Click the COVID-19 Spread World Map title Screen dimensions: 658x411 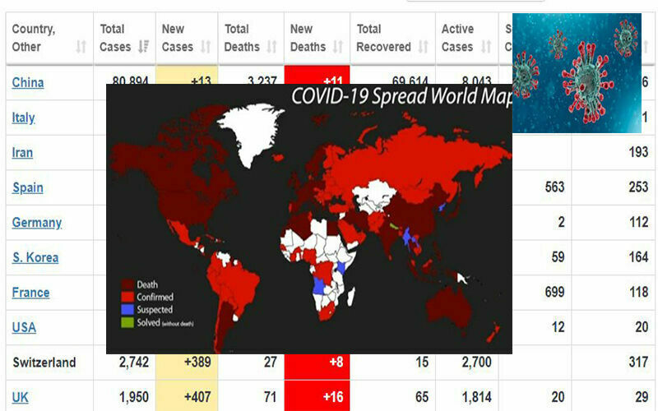pos(399,98)
